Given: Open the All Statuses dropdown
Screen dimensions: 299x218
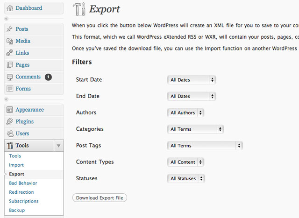Looking at the screenshot, I should click(186, 178).
